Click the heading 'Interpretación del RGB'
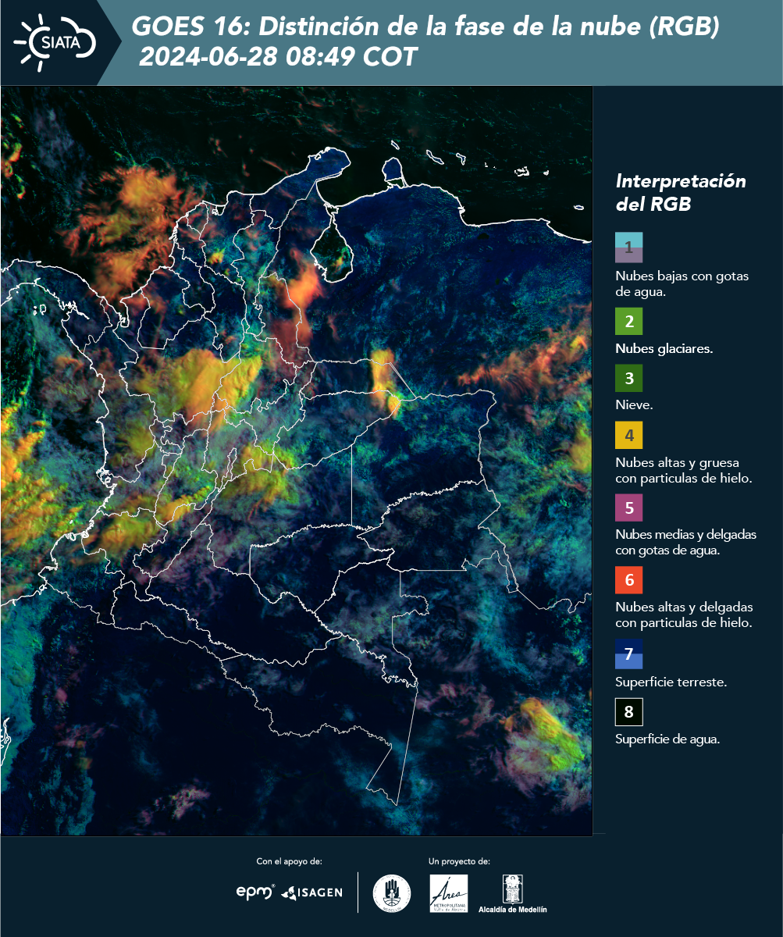The image size is (783, 937). point(681,192)
